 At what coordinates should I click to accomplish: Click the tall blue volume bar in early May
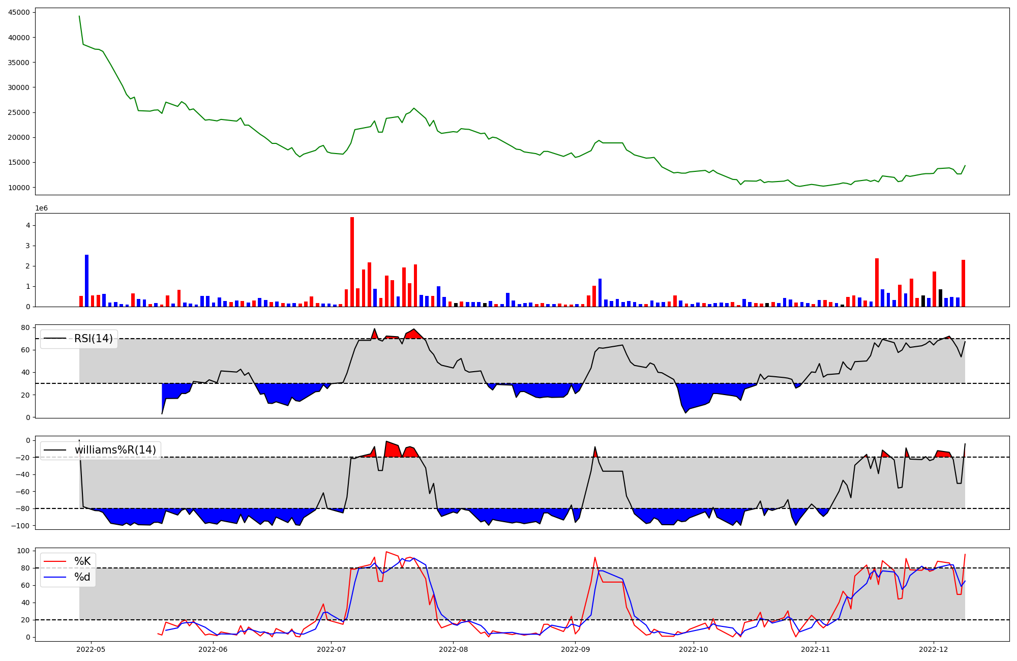pyautogui.click(x=86, y=281)
